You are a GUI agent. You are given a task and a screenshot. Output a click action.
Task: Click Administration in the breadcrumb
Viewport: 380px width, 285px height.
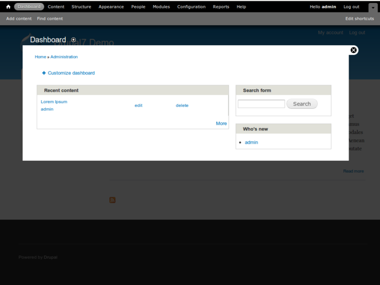[64, 57]
